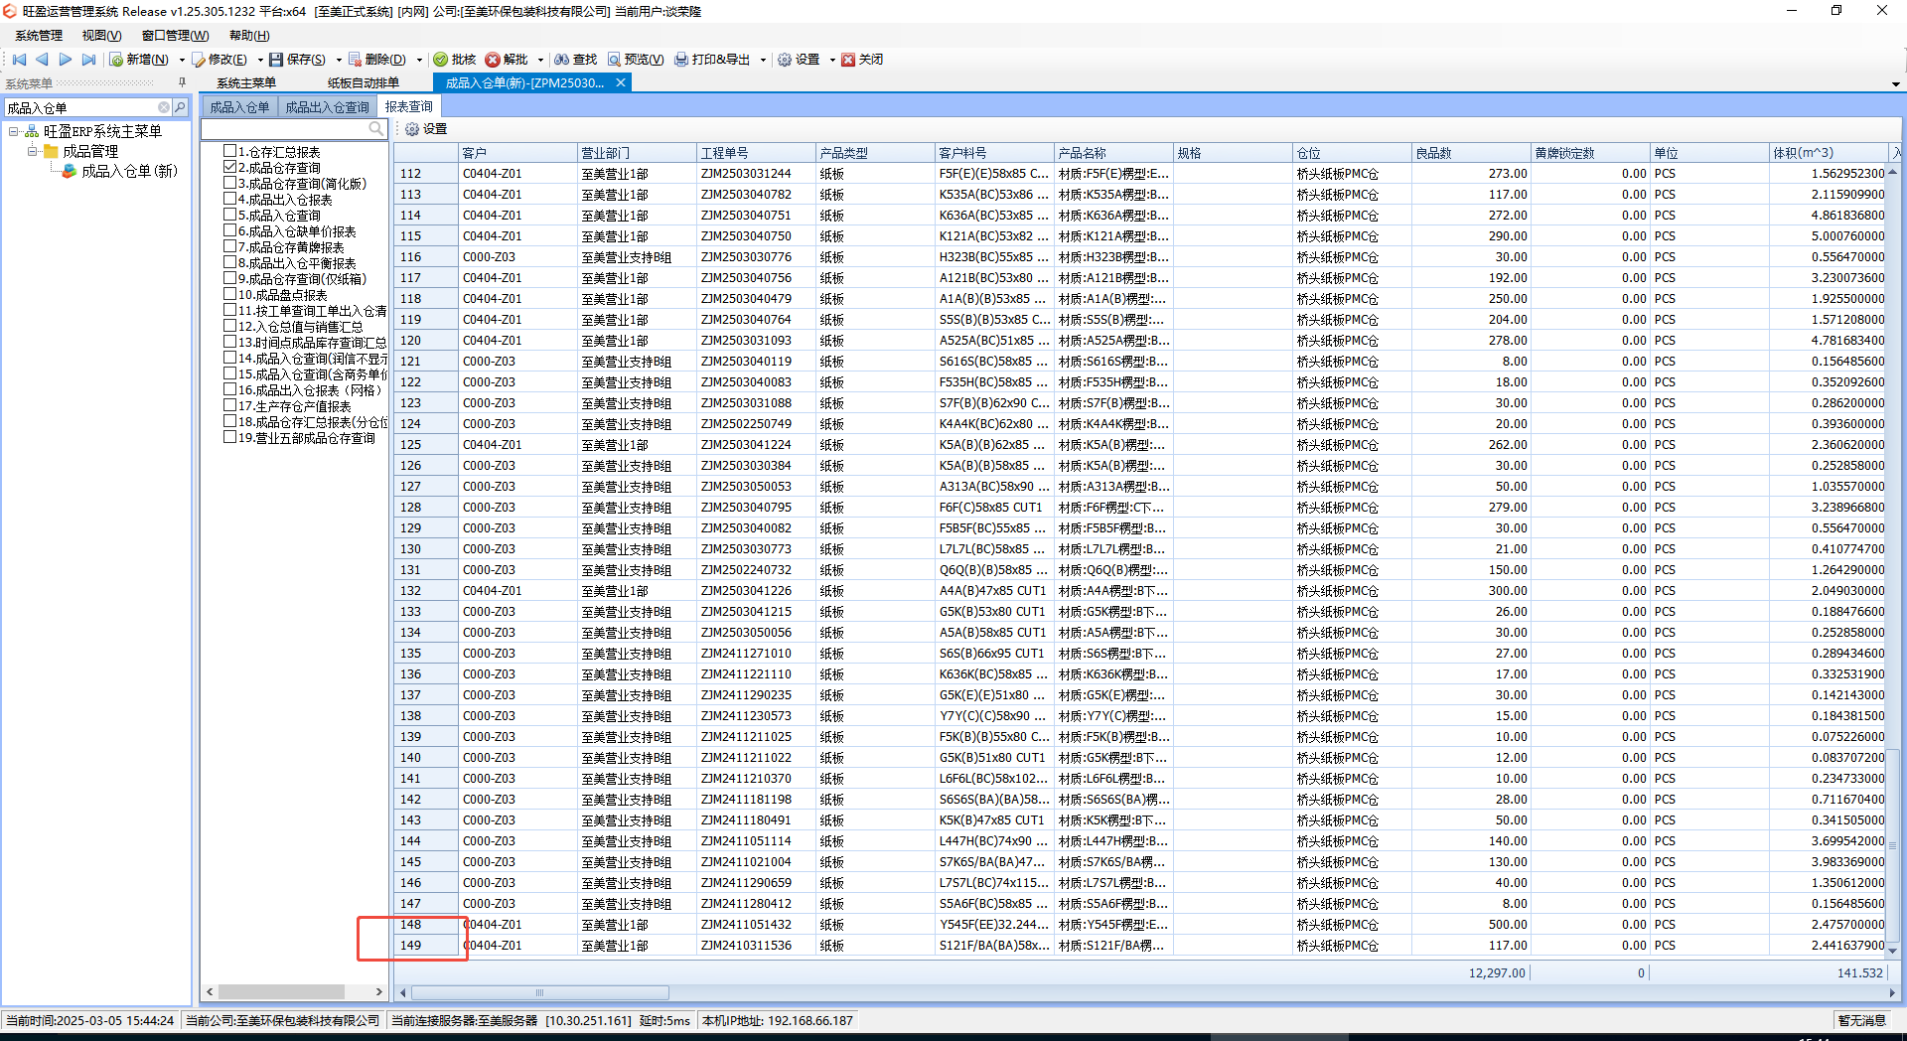
Task: Click the report list search magnifier icon
Action: click(376, 129)
